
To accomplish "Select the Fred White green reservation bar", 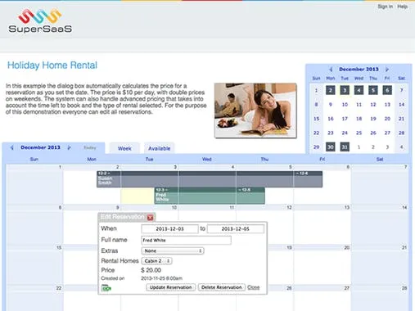I will click(x=210, y=196).
